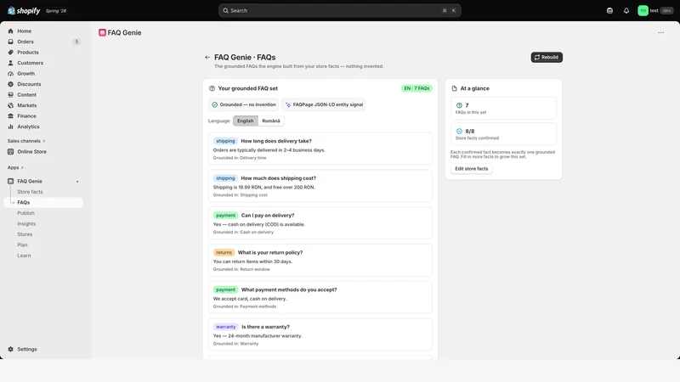Switch FAQ language to Română
This screenshot has height=382, width=680.
click(x=271, y=121)
